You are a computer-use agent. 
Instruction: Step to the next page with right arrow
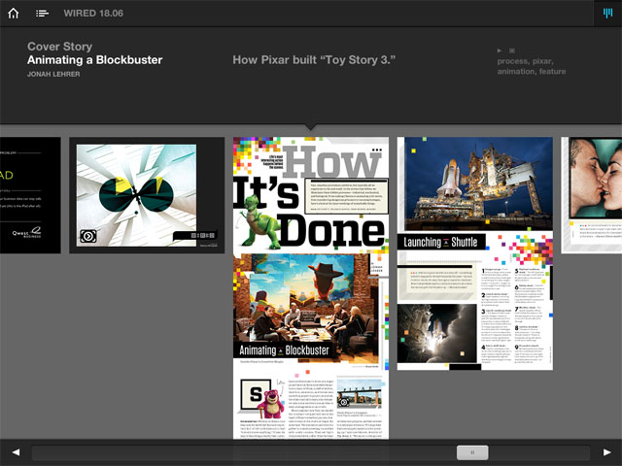[606, 452]
